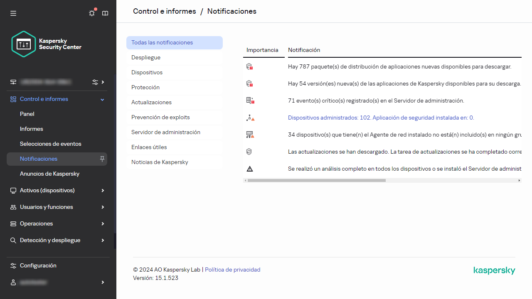The width and height of the screenshot is (532, 299).
Task: Click Control e informes breadcrumb
Action: (x=165, y=11)
